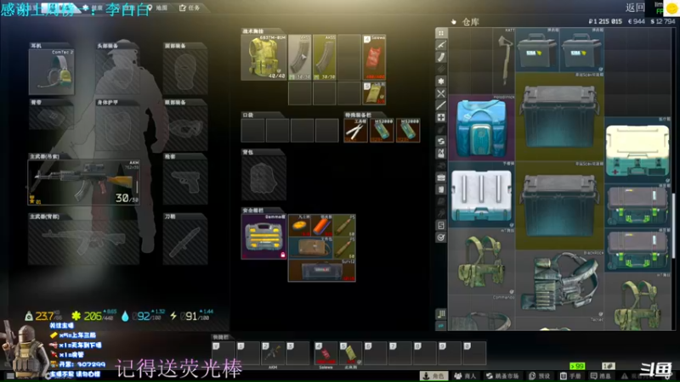Image resolution: width=680 pixels, height=382 pixels.
Task: Select the white-lidded medicine case in stash
Action: click(x=637, y=150)
